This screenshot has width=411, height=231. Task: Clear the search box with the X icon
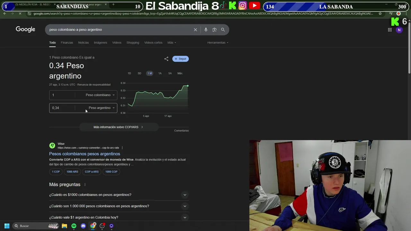click(195, 30)
